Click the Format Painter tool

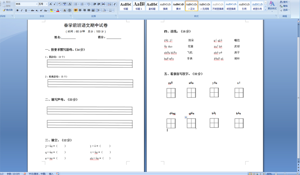8,10
